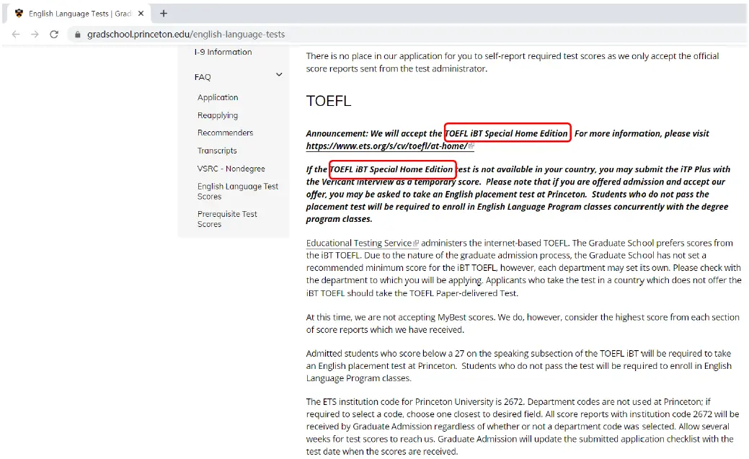The image size is (749, 459).
Task: Go to Reapplying FAQ page
Action: point(217,115)
